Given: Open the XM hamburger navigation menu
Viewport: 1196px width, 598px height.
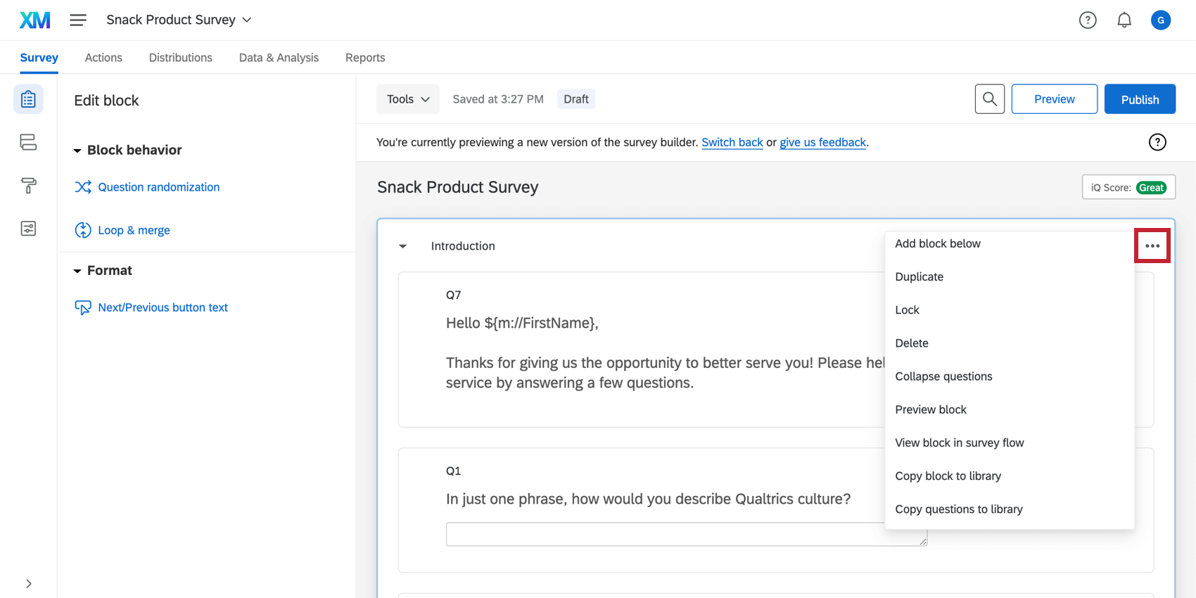Looking at the screenshot, I should click(78, 20).
